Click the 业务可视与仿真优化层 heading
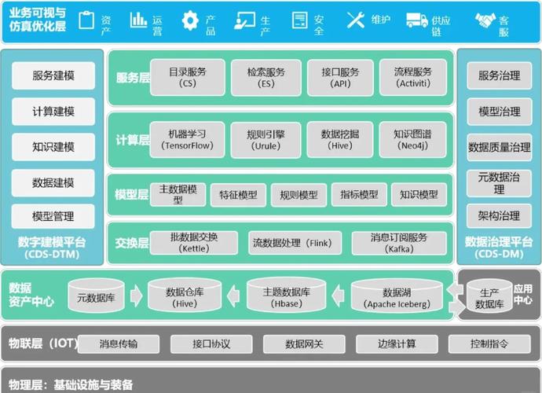Screen dimensions: 542x393 tap(38, 20)
